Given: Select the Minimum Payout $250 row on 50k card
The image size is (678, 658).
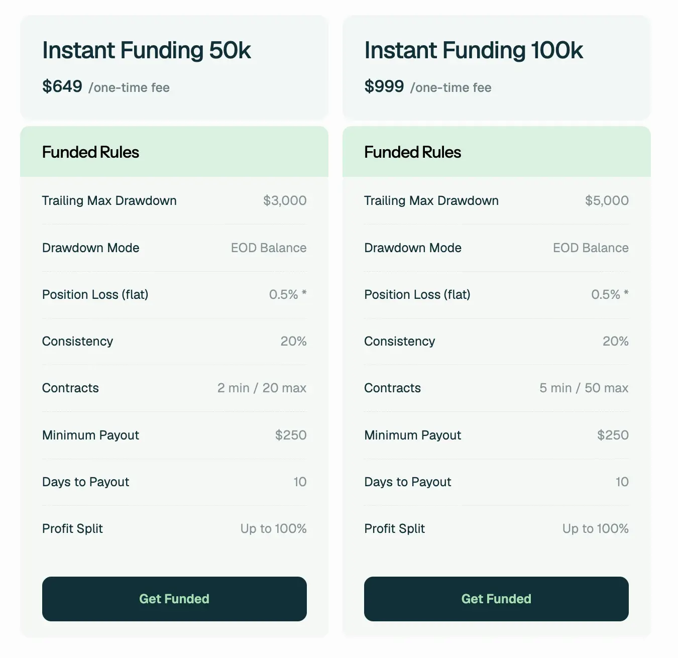Looking at the screenshot, I should tap(174, 435).
